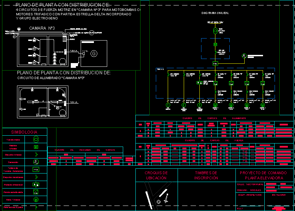Image resolution: width=295 pixels, height=211 pixels.
Task: Click the transformer symbol in the Simbologia legend
Action: (x=36, y=139)
